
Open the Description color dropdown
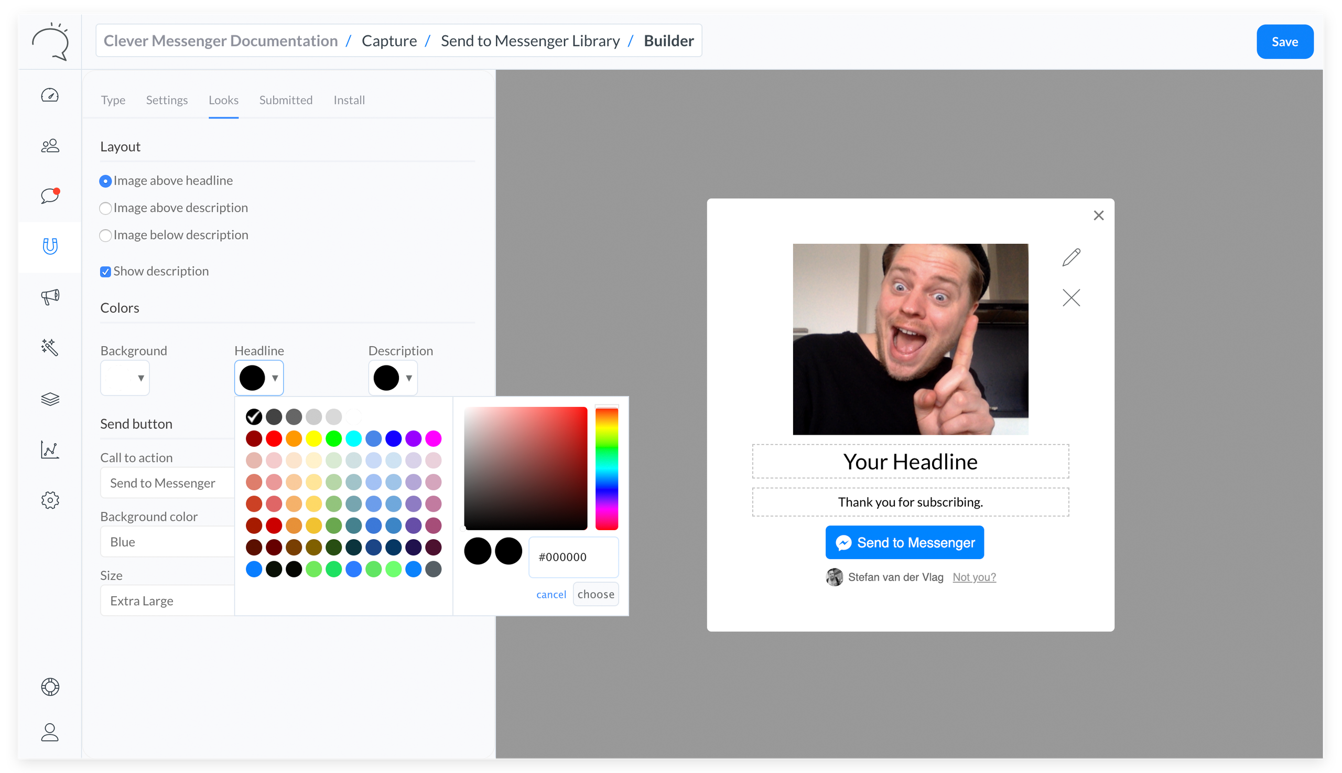point(393,378)
